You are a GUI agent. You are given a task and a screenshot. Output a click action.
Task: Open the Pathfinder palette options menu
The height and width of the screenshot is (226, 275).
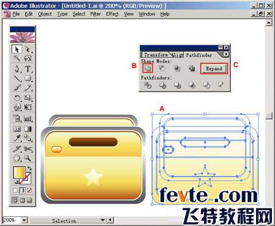(226, 54)
